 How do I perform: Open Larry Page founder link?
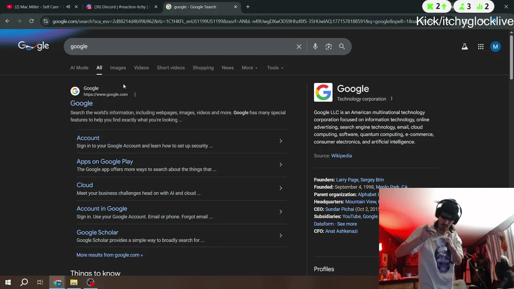tap(347, 180)
